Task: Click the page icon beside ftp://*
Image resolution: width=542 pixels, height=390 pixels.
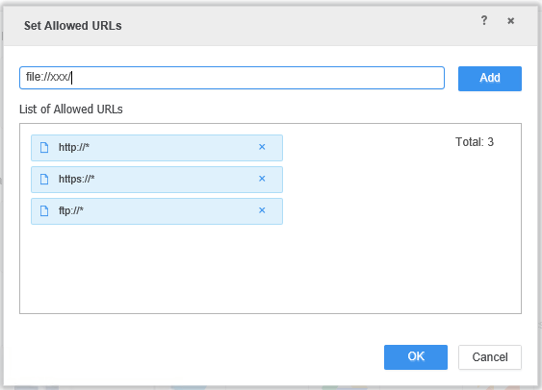Action: 44,210
